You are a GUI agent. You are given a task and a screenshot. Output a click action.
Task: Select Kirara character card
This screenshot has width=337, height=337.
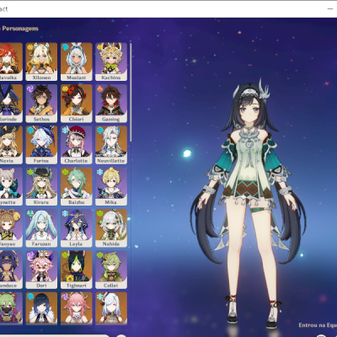point(41,186)
